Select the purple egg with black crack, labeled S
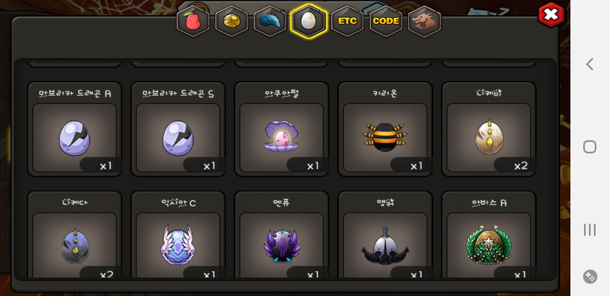610x296 pixels. (178, 129)
